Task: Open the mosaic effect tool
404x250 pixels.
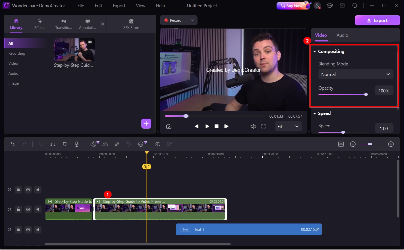Action: tap(117, 144)
